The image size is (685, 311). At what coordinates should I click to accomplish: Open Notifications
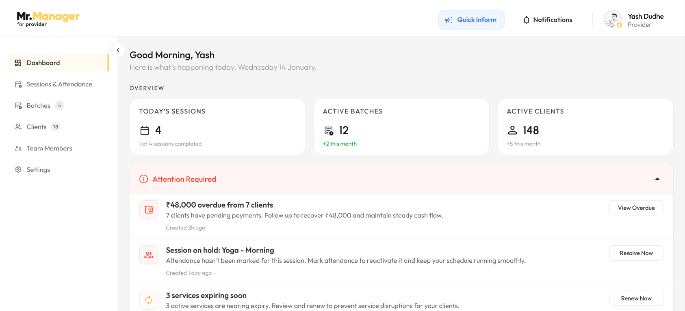pos(548,20)
